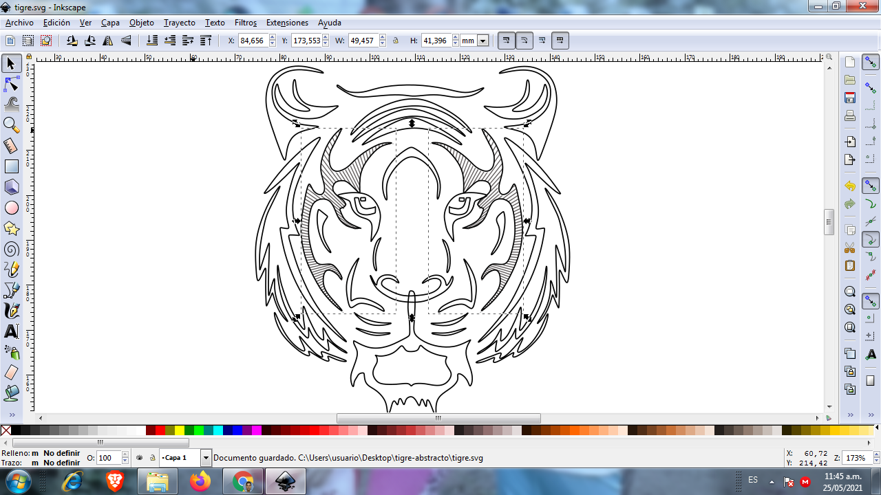
Task: Pick the Measure ruler tool
Action: coord(11,146)
